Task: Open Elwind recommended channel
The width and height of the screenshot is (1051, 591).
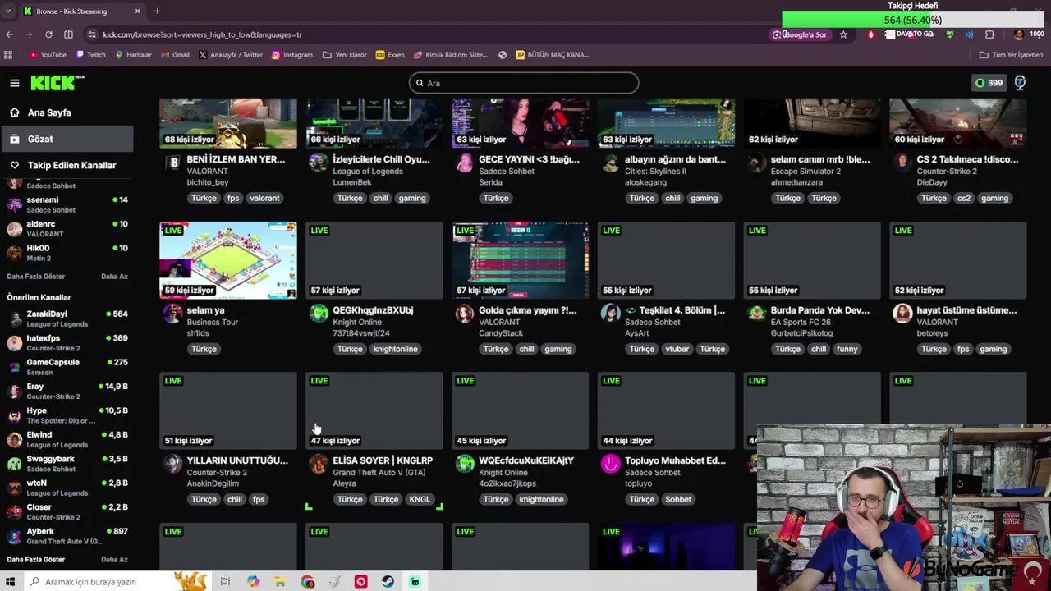Action: click(67, 439)
